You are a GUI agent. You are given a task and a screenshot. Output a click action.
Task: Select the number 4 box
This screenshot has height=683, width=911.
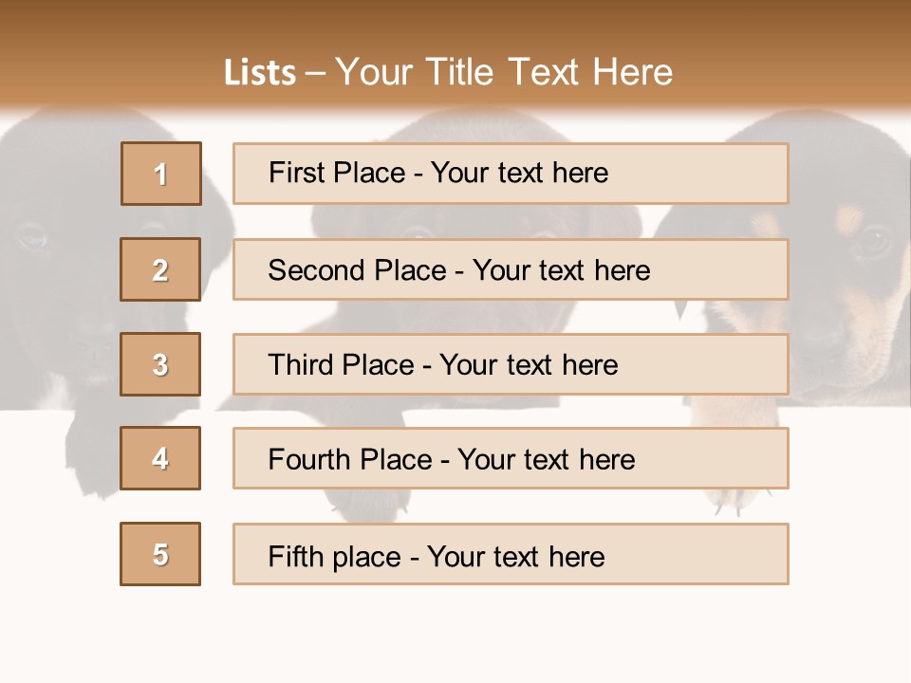coord(160,458)
